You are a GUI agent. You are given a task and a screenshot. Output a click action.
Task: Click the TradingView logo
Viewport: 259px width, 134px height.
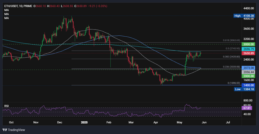click(14, 130)
